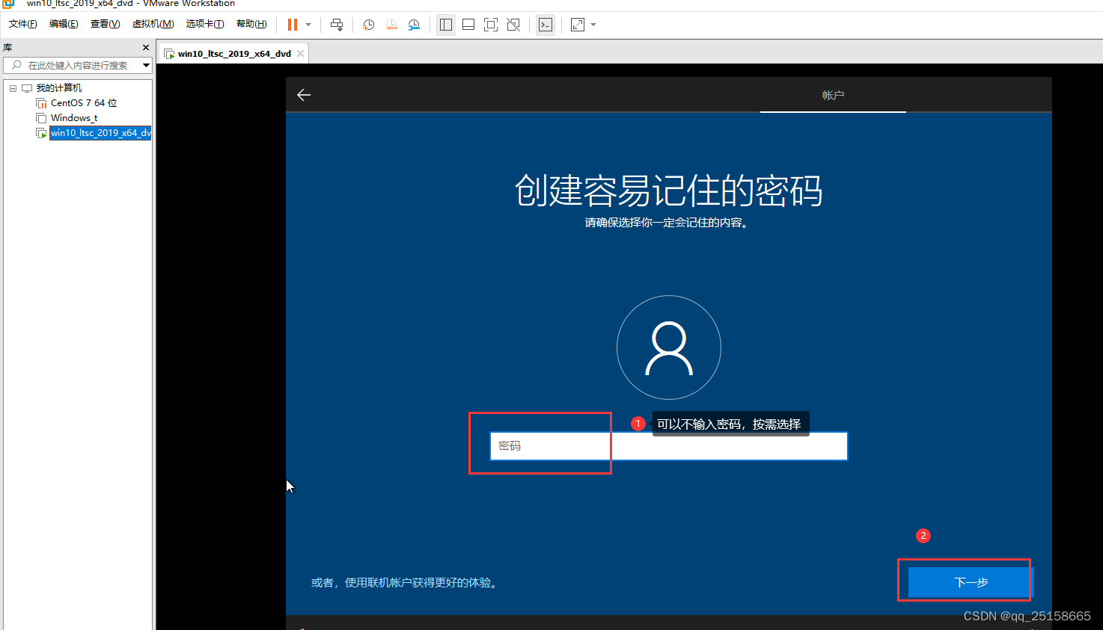Click the orange pause/suspend VM button
1103x630 pixels.
coord(293,25)
